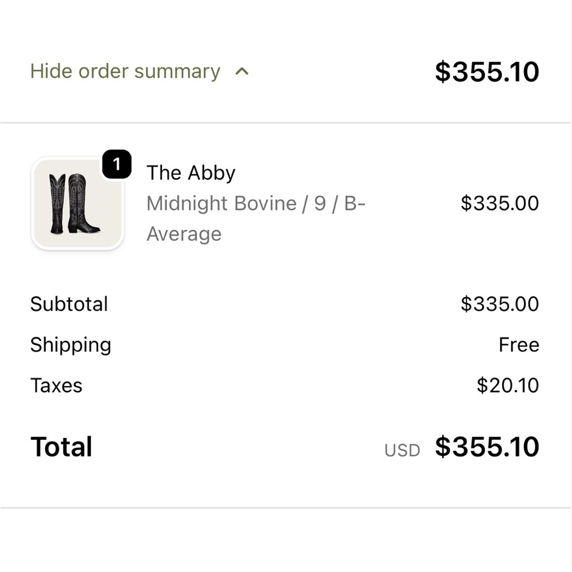Image resolution: width=572 pixels, height=572 pixels.
Task: Click the Hide order summary link
Action: click(x=125, y=71)
